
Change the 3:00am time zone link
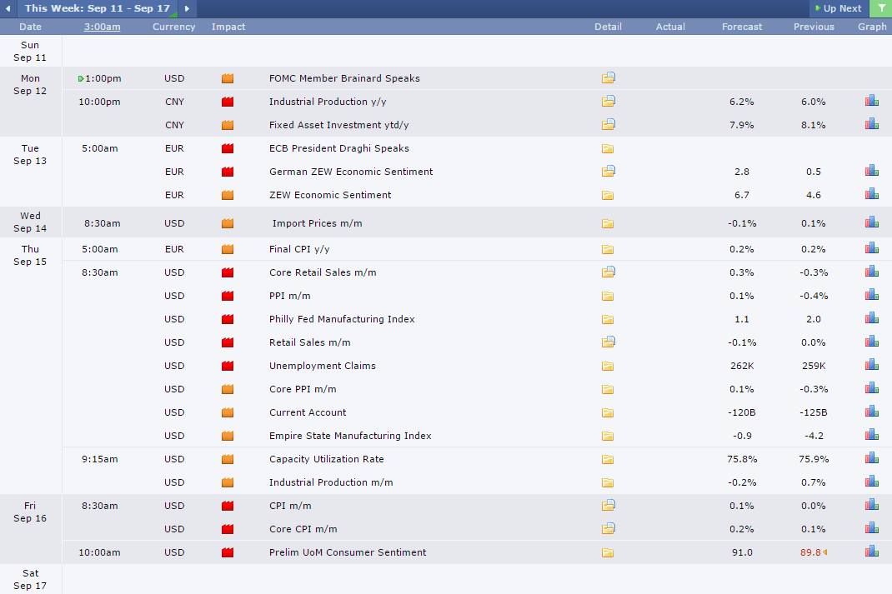click(102, 27)
